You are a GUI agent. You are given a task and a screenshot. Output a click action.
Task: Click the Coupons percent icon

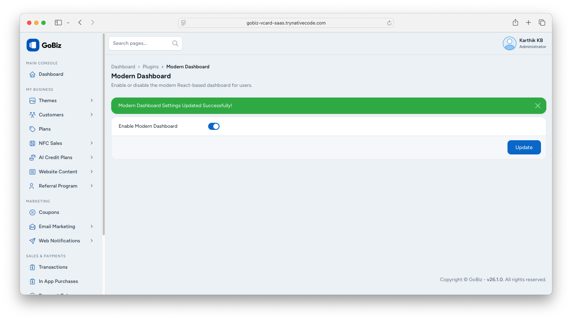[x=32, y=212]
